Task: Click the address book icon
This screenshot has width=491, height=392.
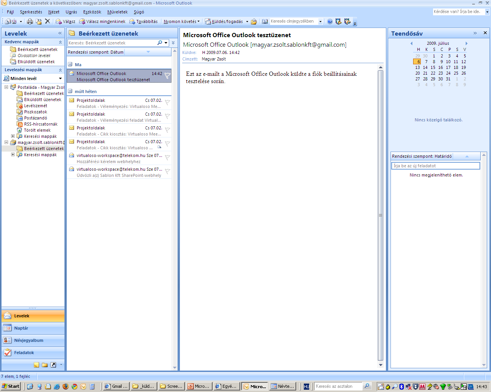Action: 265,21
